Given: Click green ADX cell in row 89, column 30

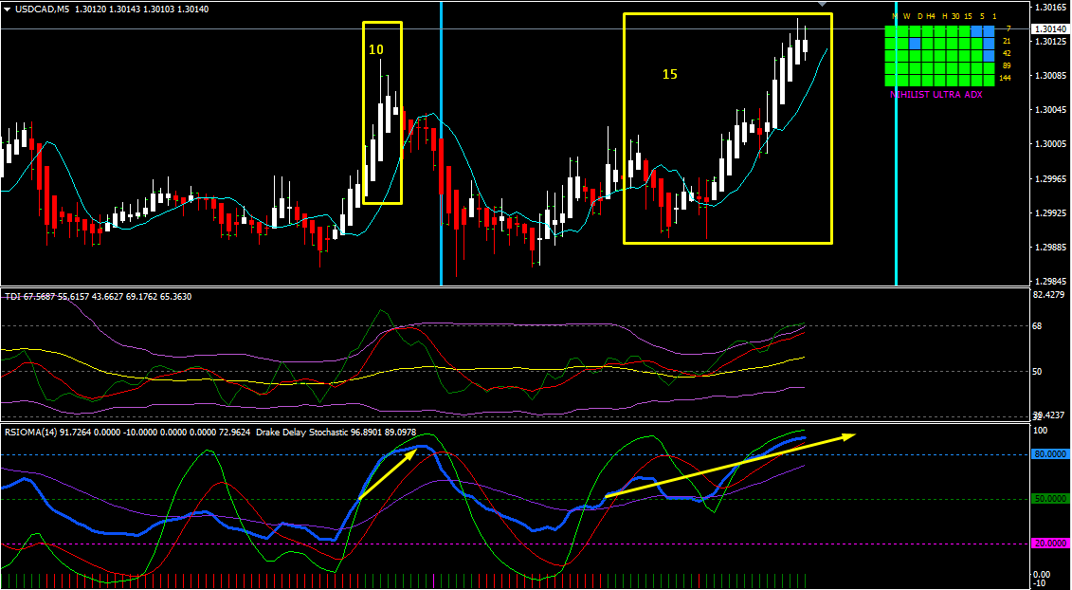Looking at the screenshot, I should point(953,68).
